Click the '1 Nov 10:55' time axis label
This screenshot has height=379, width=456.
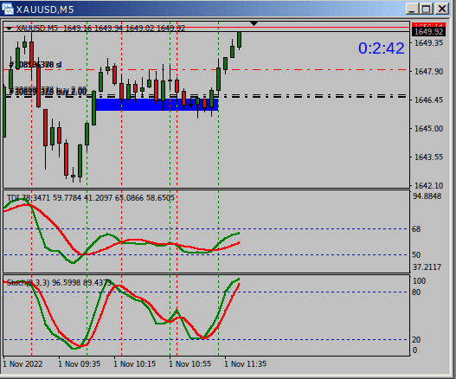(190, 364)
